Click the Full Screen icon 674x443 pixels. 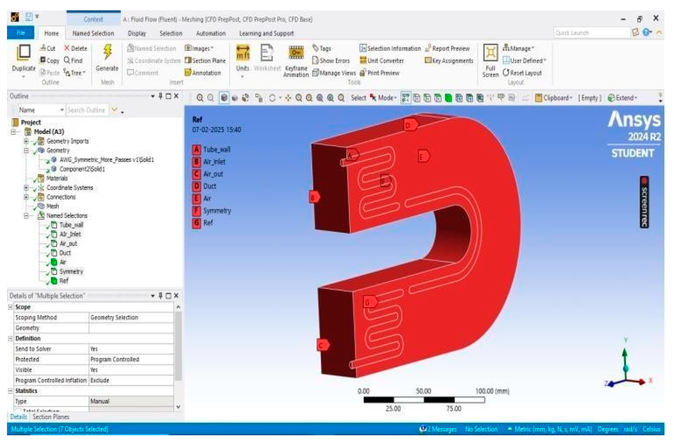[x=490, y=54]
